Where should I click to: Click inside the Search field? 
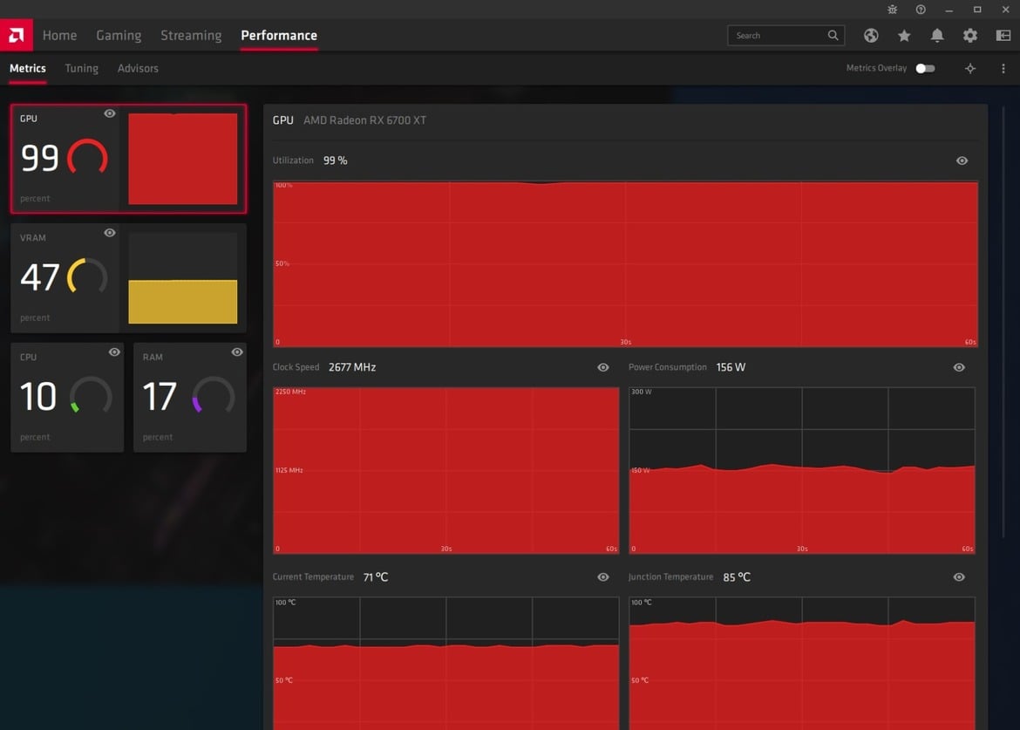(x=785, y=35)
